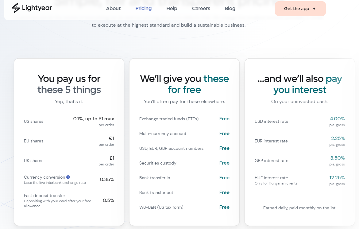Image resolution: width=359 pixels, height=229 pixels.
Task: Click the EU shares €1 price
Action: (x=111, y=138)
